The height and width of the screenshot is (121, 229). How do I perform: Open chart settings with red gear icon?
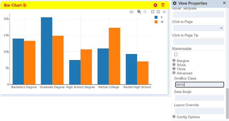155,5
